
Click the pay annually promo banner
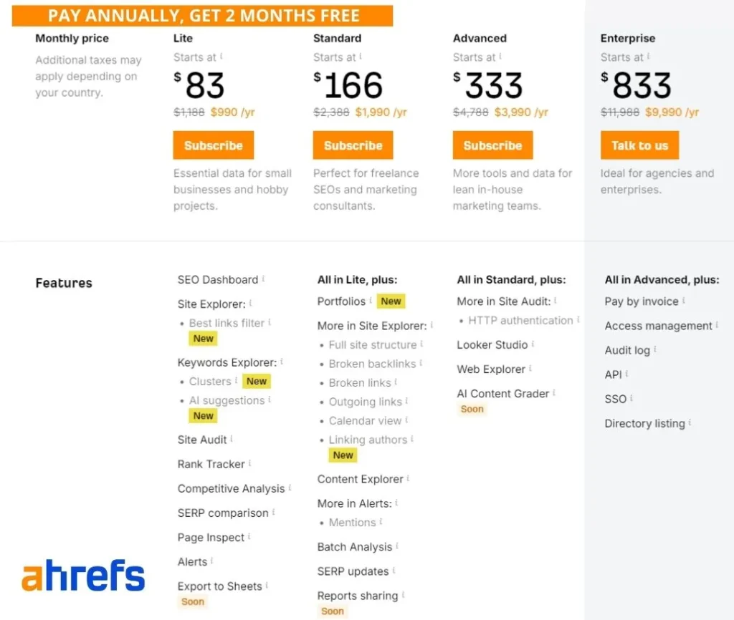pyautogui.click(x=203, y=16)
